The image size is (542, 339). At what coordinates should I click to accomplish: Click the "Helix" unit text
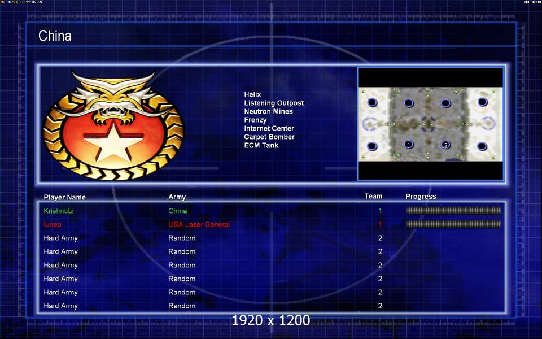(252, 94)
